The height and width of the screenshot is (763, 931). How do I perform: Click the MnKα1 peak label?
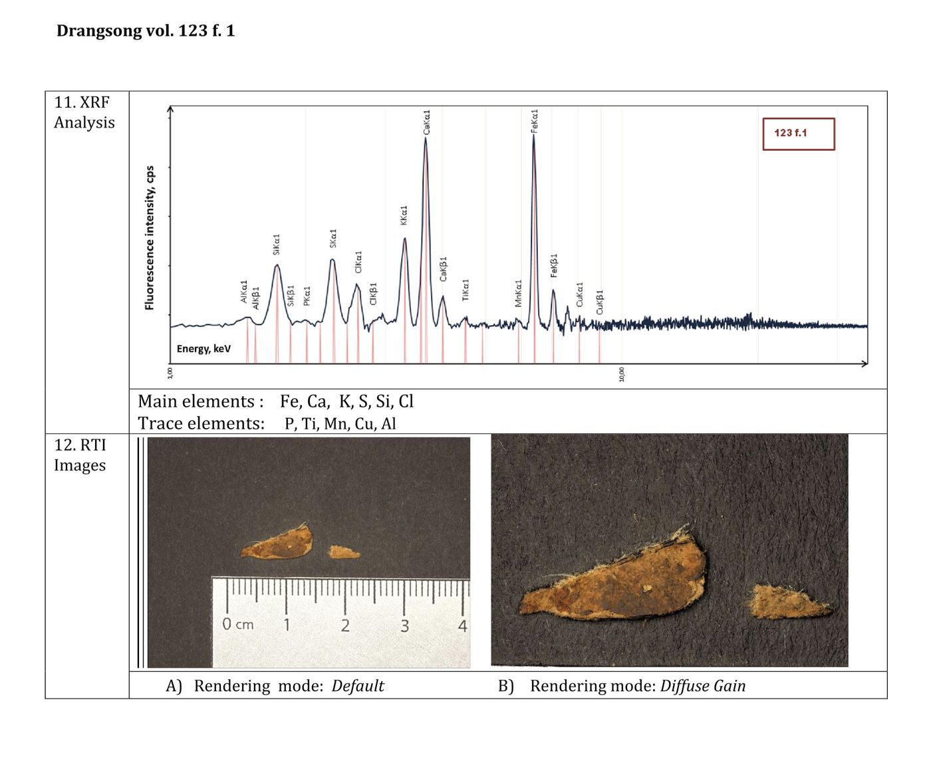518,293
